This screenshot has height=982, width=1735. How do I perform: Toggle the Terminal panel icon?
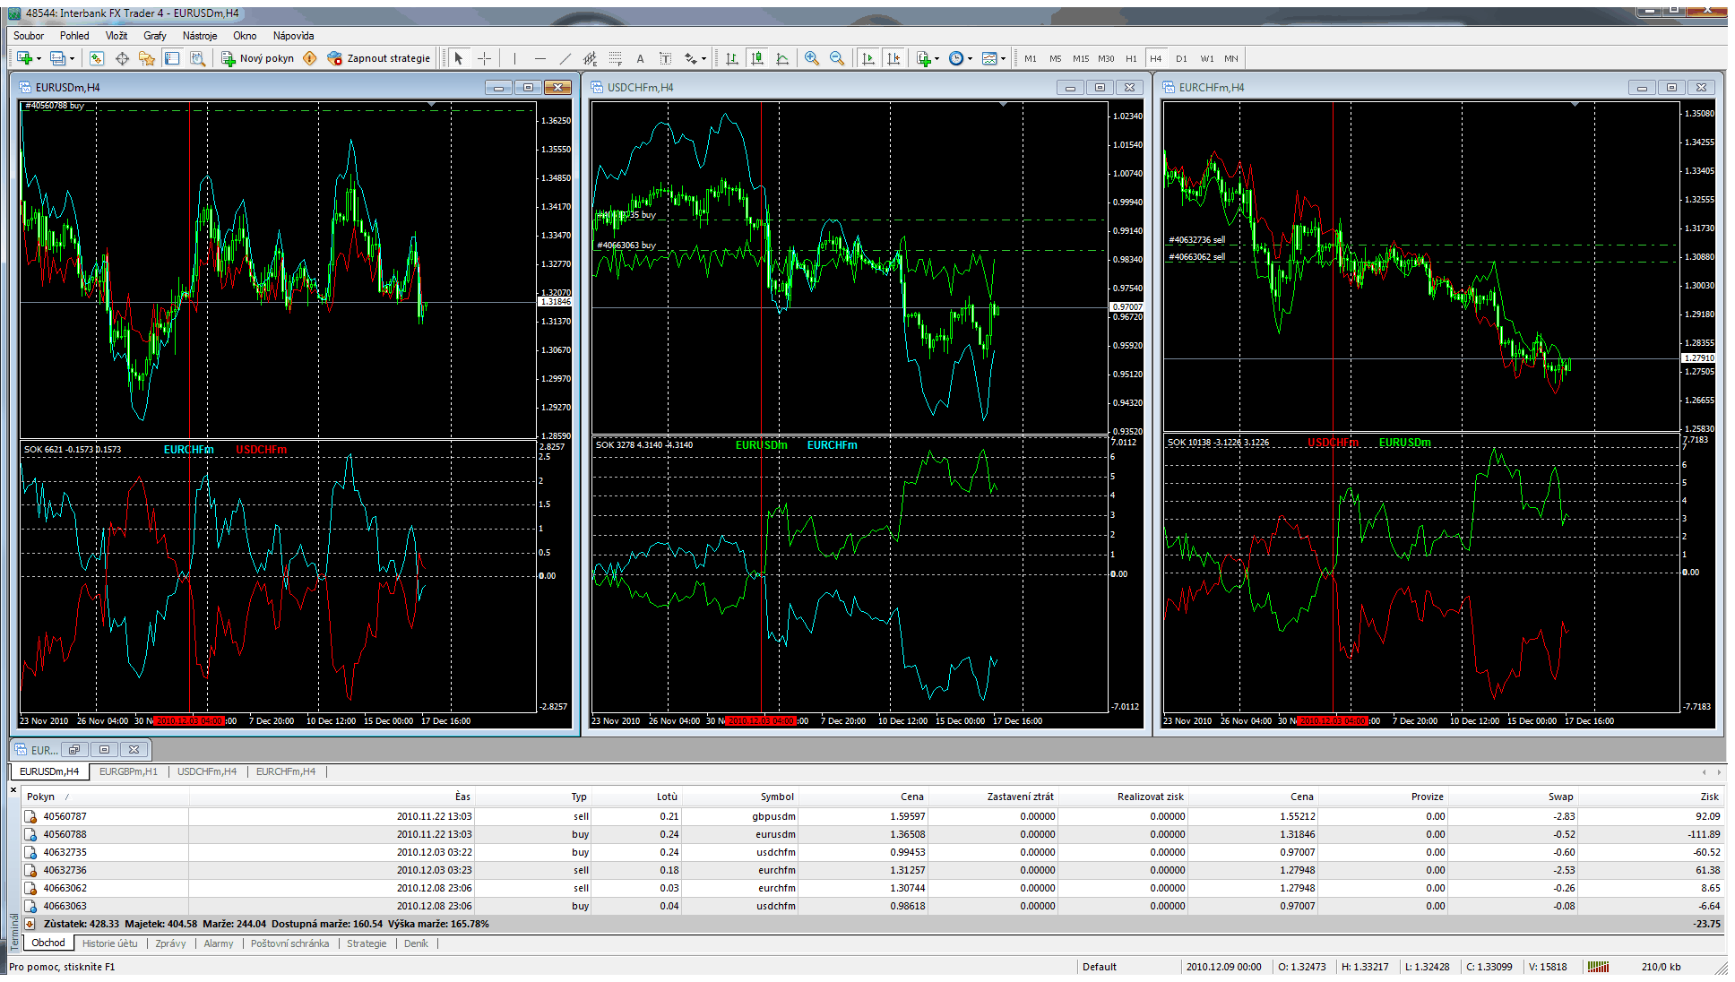point(172,58)
